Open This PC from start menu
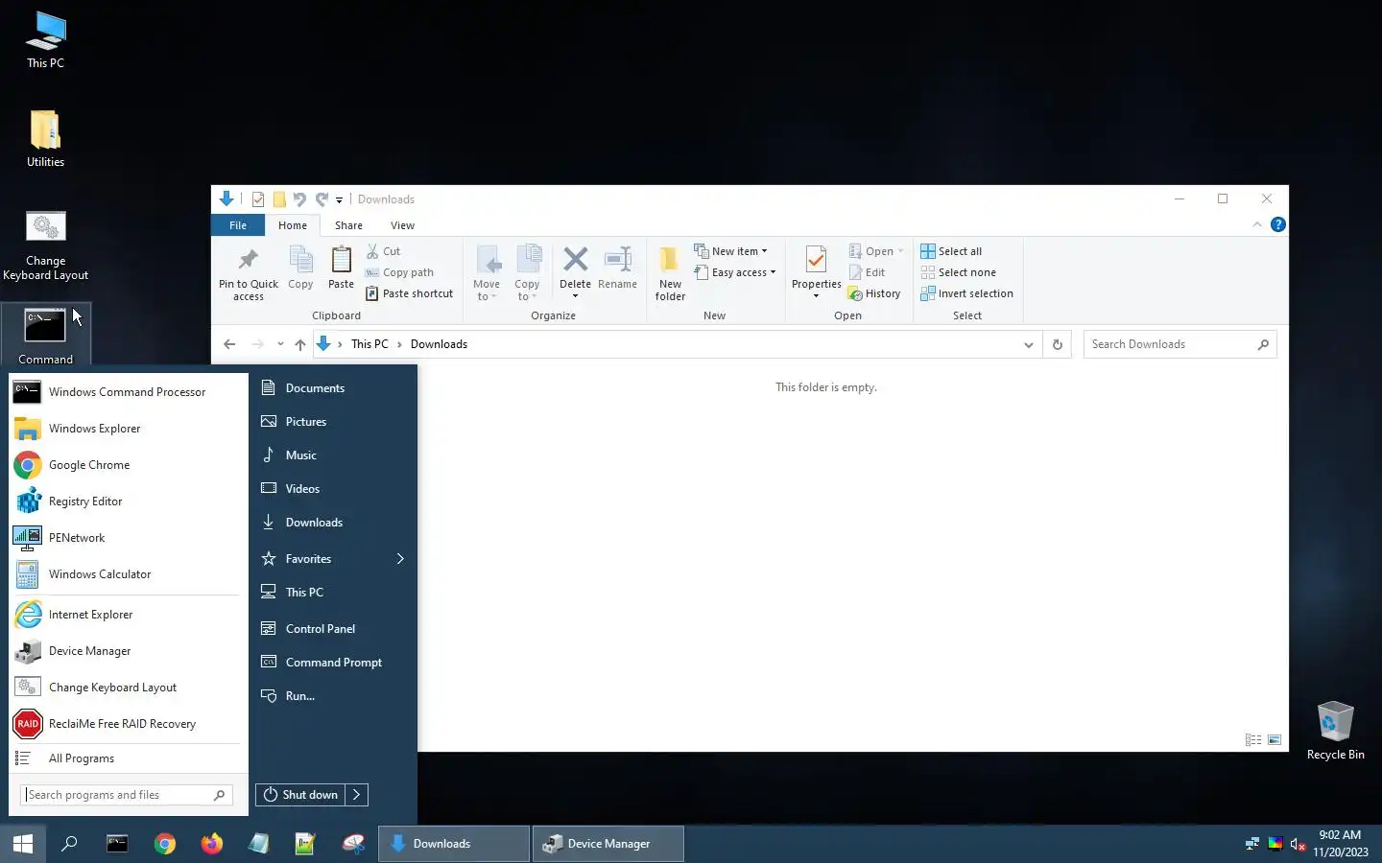This screenshot has width=1382, height=863. [x=333, y=592]
